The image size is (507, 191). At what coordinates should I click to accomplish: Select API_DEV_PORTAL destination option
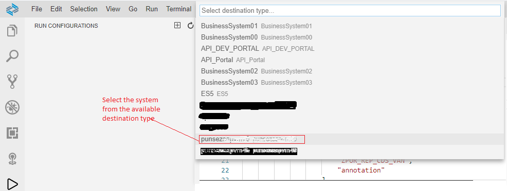[x=350, y=48]
